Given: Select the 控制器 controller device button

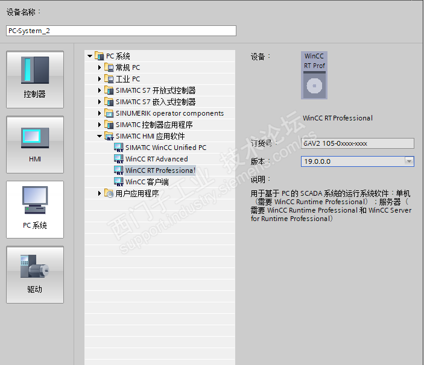Looking at the screenshot, I should [x=35, y=80].
